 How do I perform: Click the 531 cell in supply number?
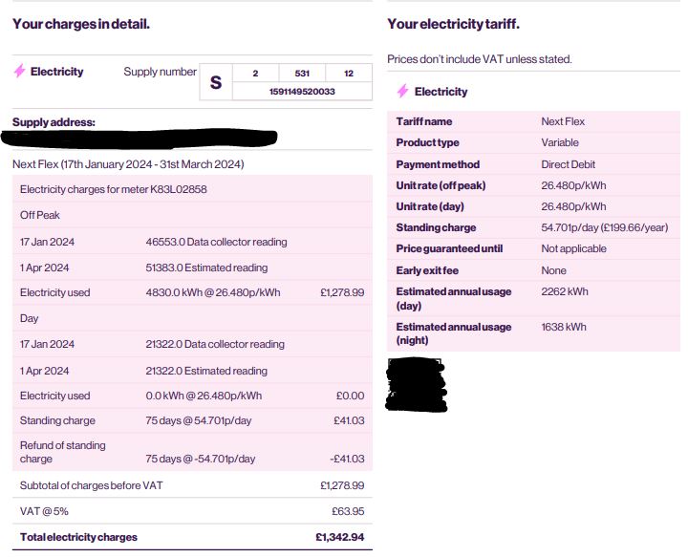[x=302, y=74]
